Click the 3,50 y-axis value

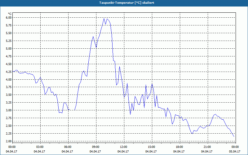pyautogui.click(x=9, y=95)
